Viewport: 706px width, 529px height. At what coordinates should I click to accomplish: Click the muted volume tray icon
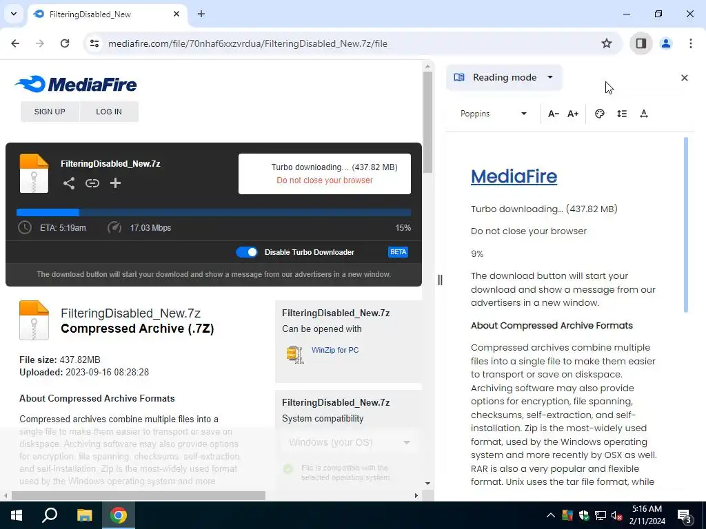(x=616, y=515)
